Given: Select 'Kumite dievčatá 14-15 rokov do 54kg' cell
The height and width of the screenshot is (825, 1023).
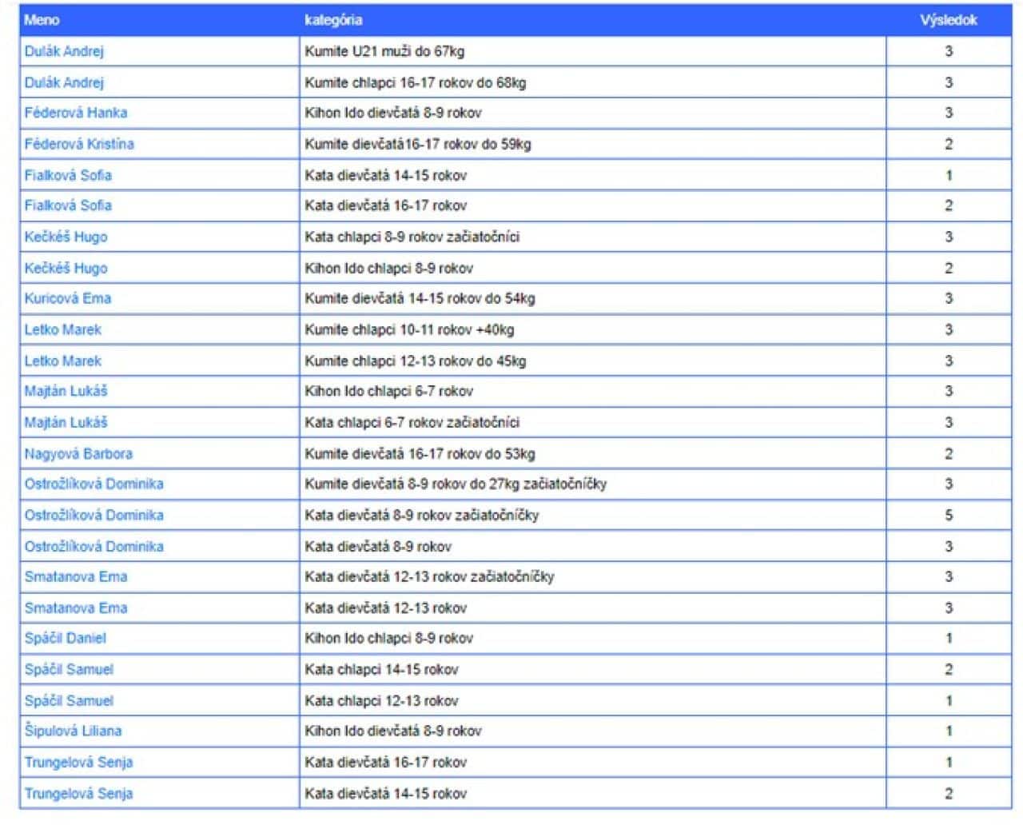Looking at the screenshot, I should point(593,298).
